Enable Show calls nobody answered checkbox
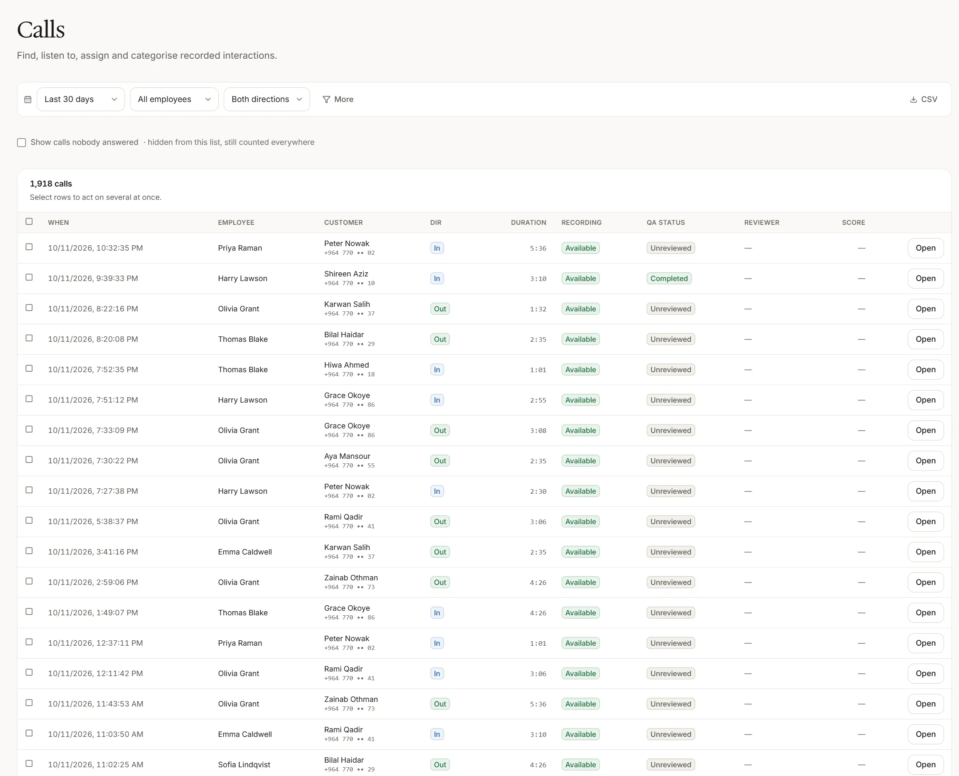The height and width of the screenshot is (776, 959). [22, 142]
